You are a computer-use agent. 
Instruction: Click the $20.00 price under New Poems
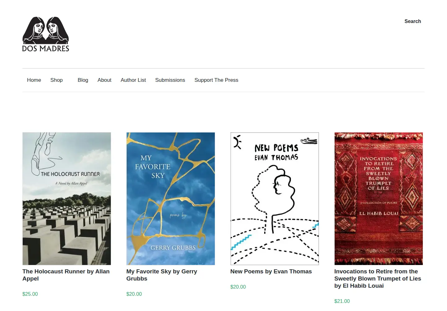click(x=238, y=287)
